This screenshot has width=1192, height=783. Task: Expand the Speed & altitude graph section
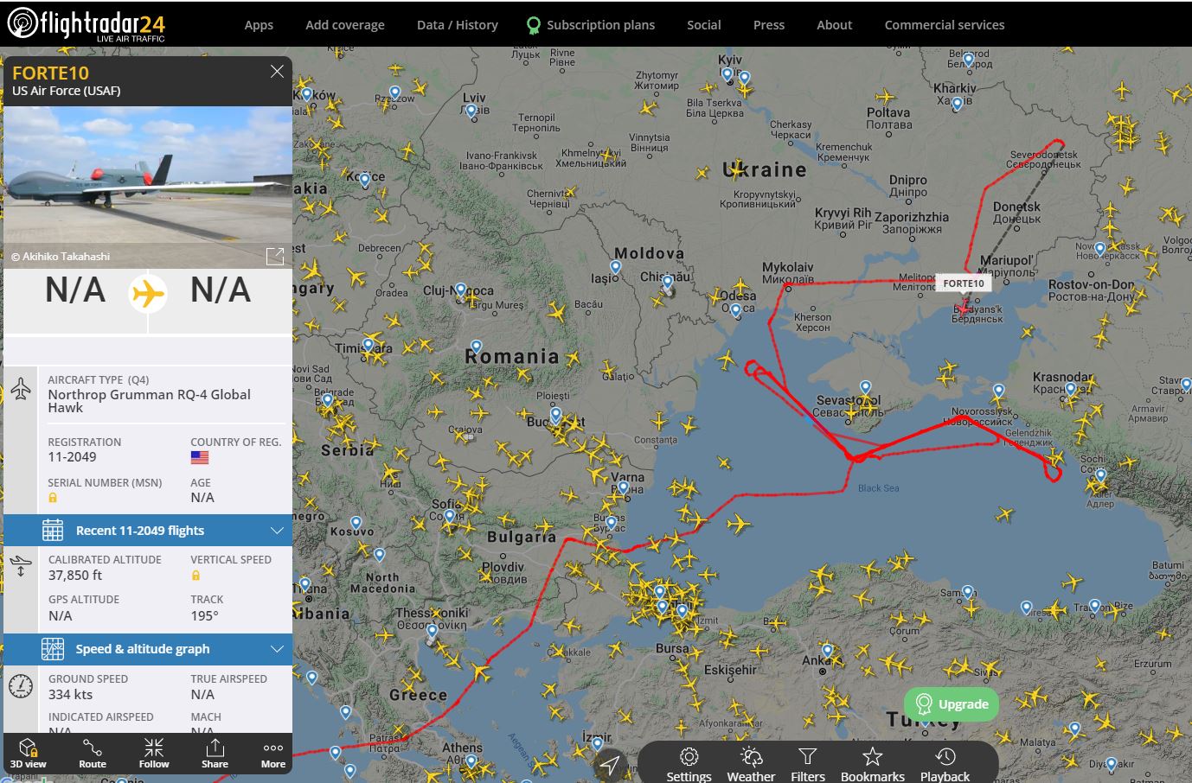[x=148, y=649]
